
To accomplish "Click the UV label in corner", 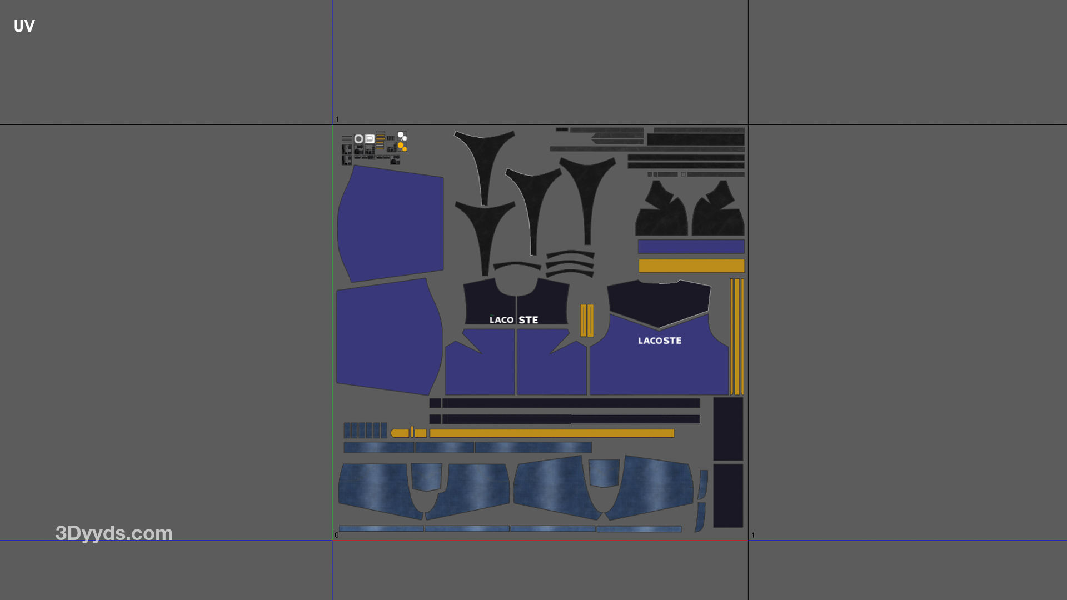I will pyautogui.click(x=24, y=26).
